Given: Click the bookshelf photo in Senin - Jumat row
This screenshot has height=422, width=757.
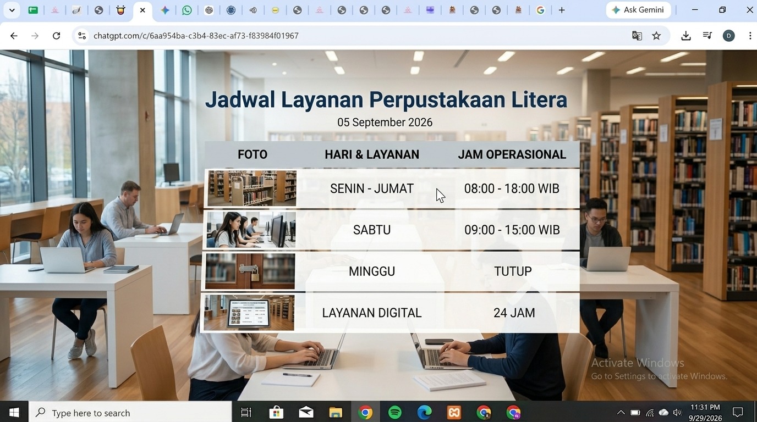Looking at the screenshot, I should (x=252, y=188).
